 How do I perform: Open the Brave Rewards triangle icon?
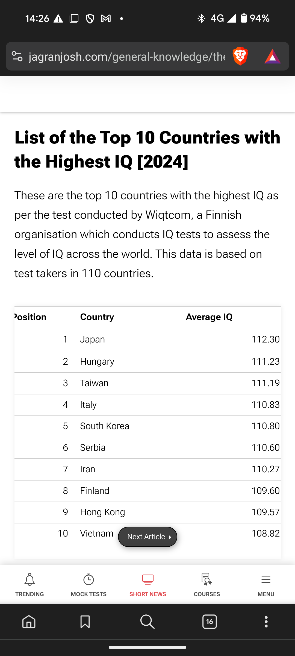[x=272, y=56]
